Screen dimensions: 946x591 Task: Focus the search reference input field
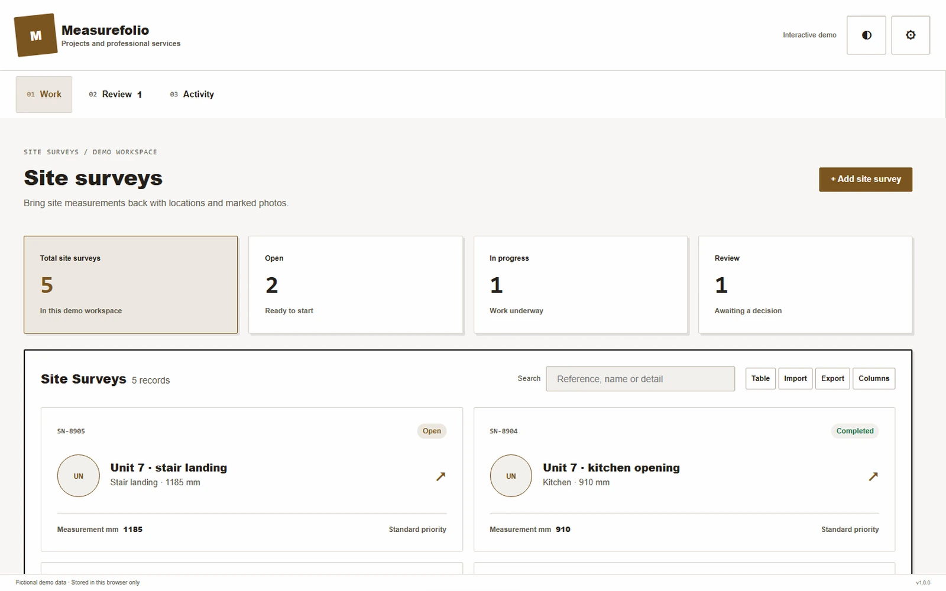click(x=640, y=379)
